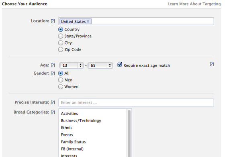Open the Gender help [?] icon
The width and height of the screenshot is (227, 157).
(53, 73)
